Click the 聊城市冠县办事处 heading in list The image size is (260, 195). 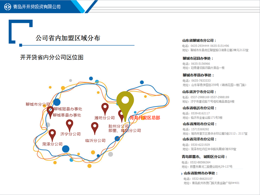(x=198, y=58)
